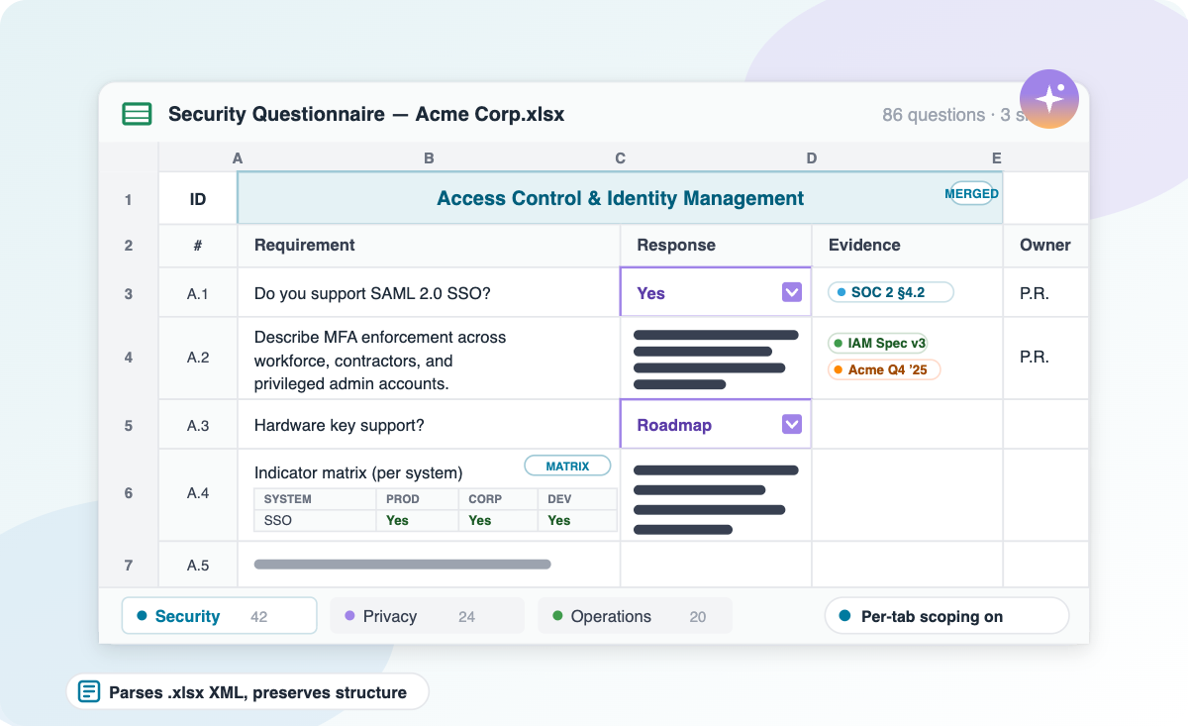This screenshot has width=1188, height=726.
Task: Click the P.R. owner cell in row 4
Action: (1045, 359)
